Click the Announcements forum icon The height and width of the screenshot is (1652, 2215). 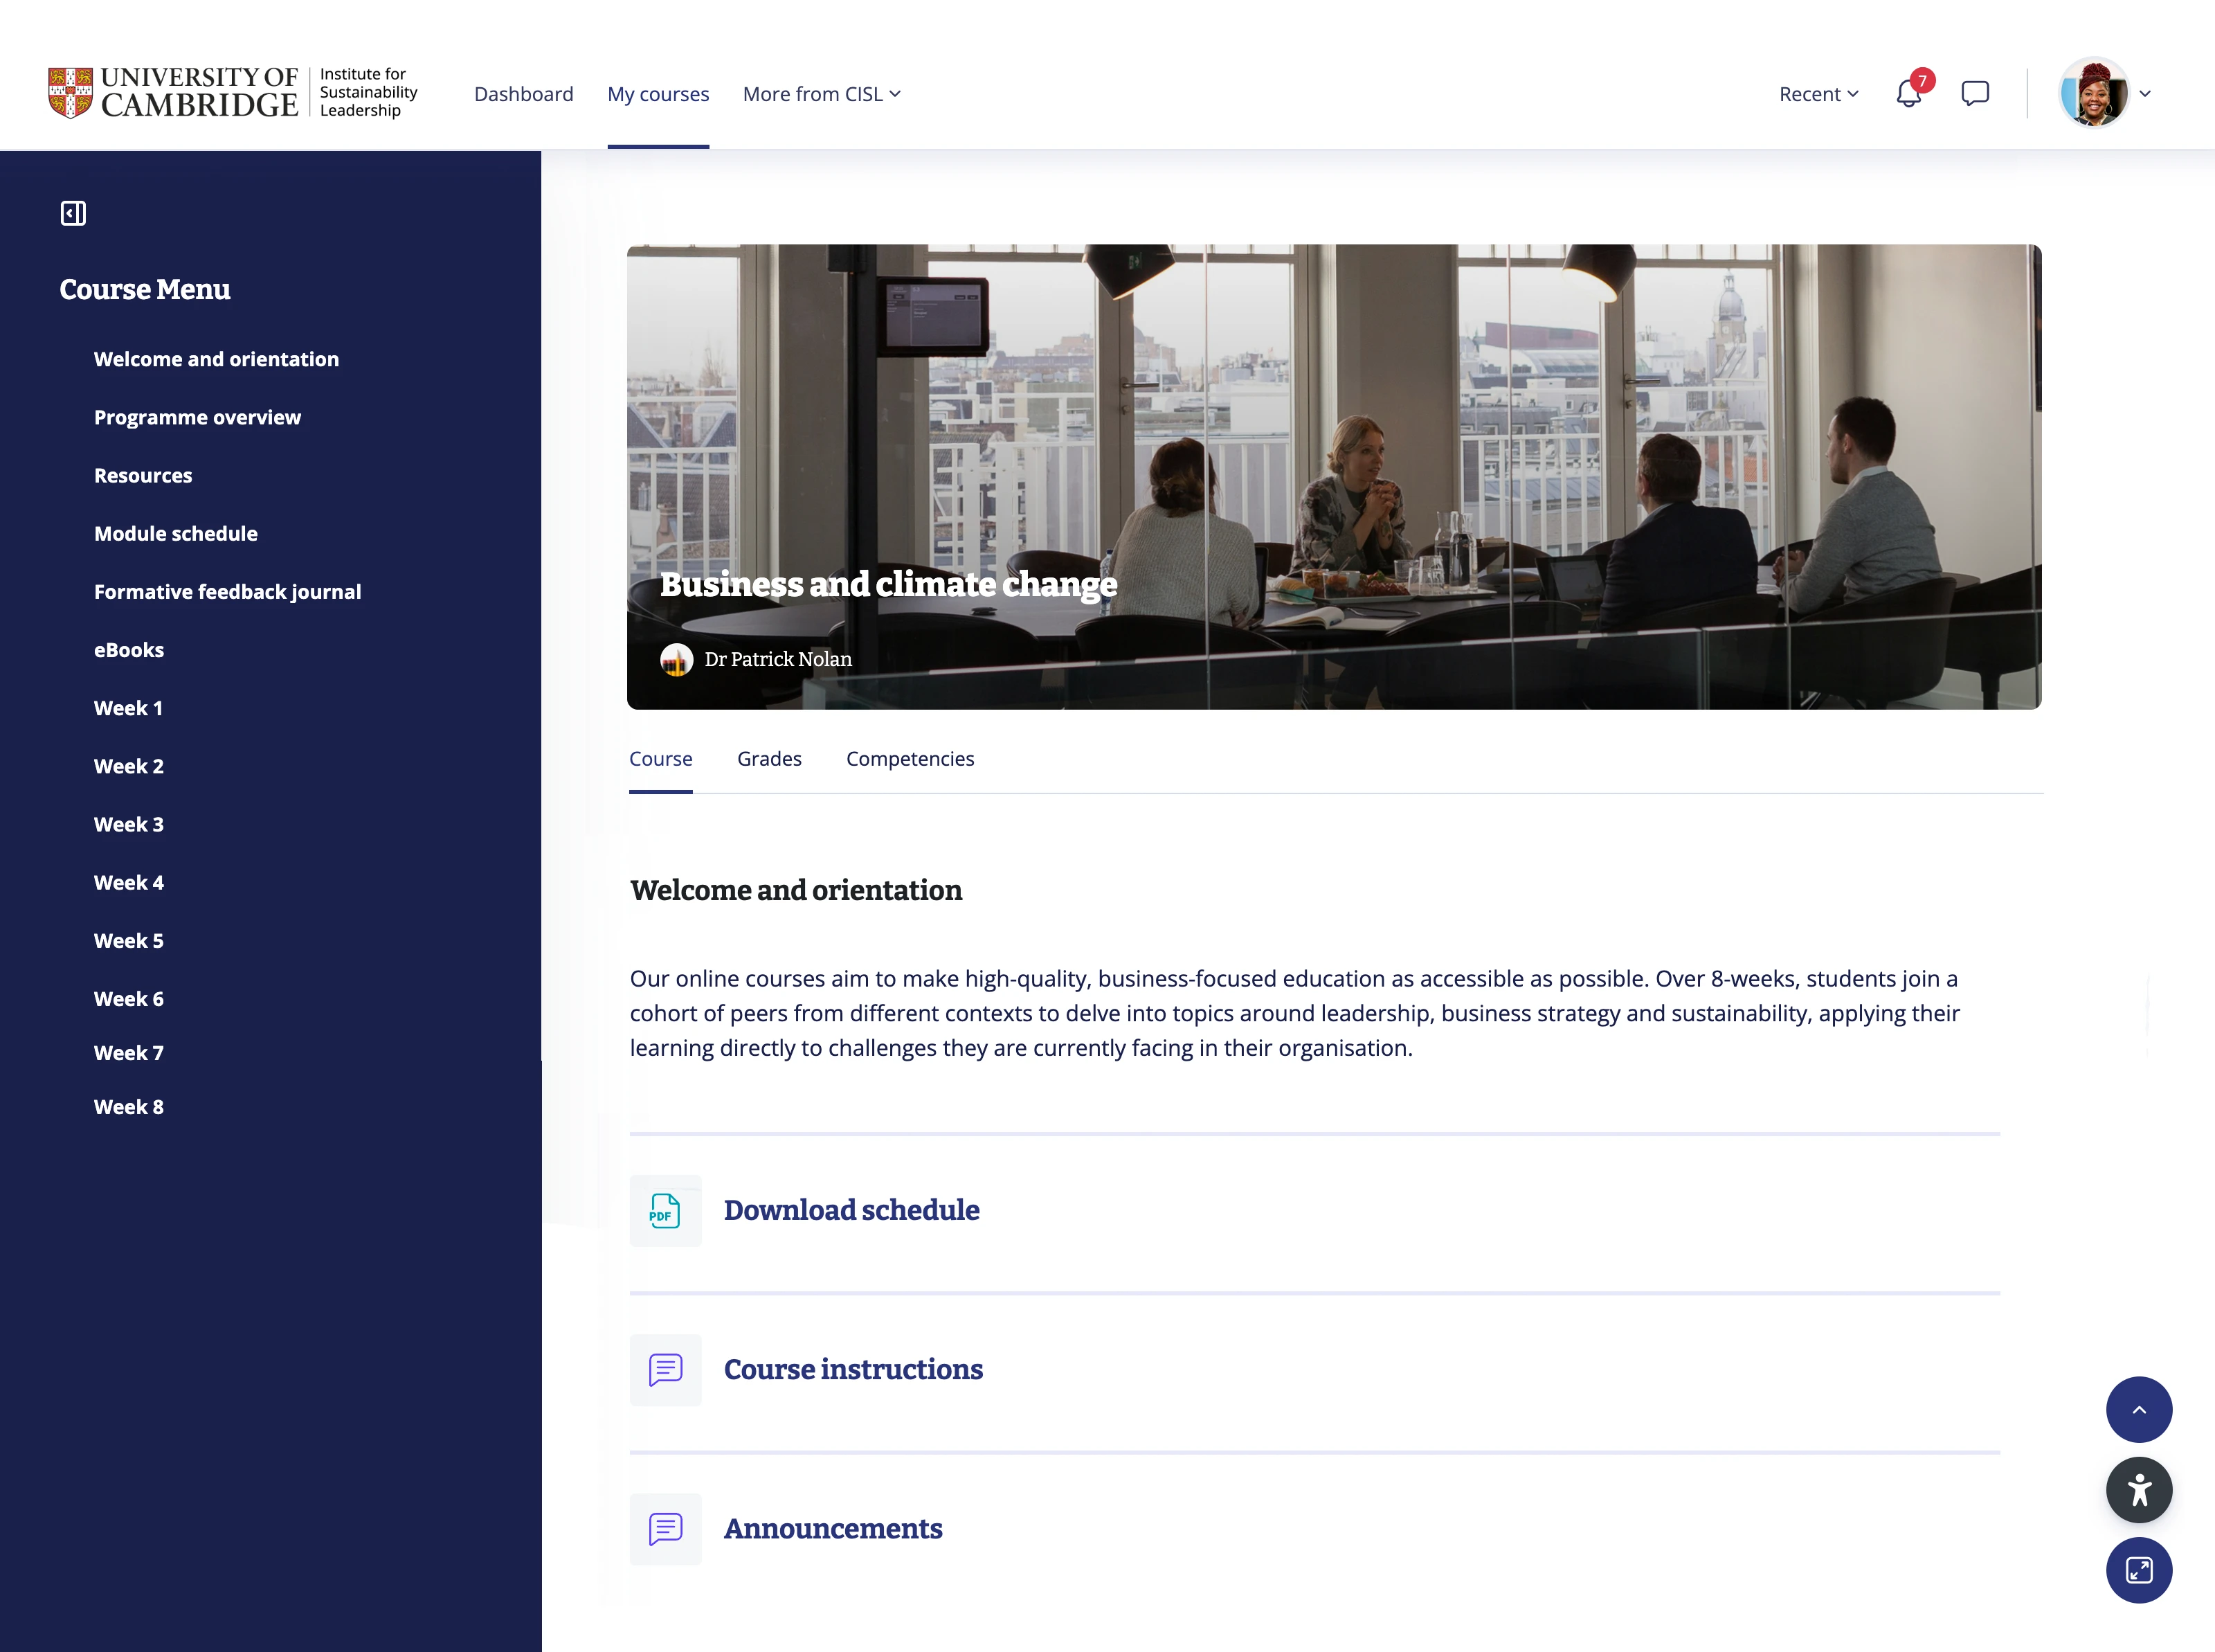[x=666, y=1528]
